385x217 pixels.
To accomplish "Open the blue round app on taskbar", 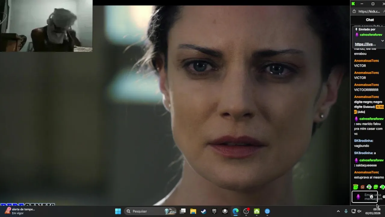I will (x=267, y=211).
